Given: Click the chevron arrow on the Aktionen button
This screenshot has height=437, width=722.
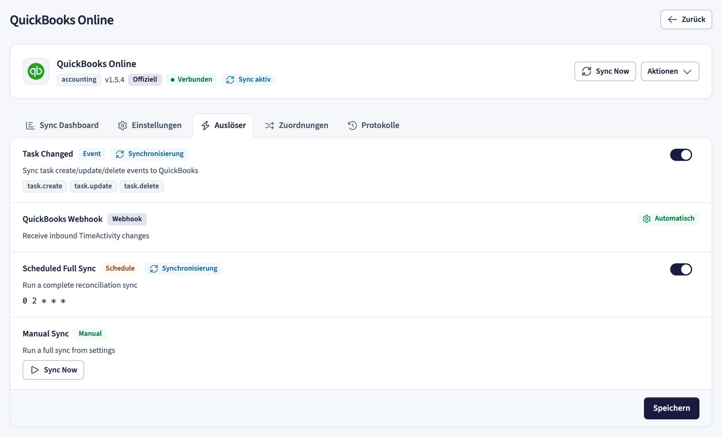Looking at the screenshot, I should pos(687,72).
